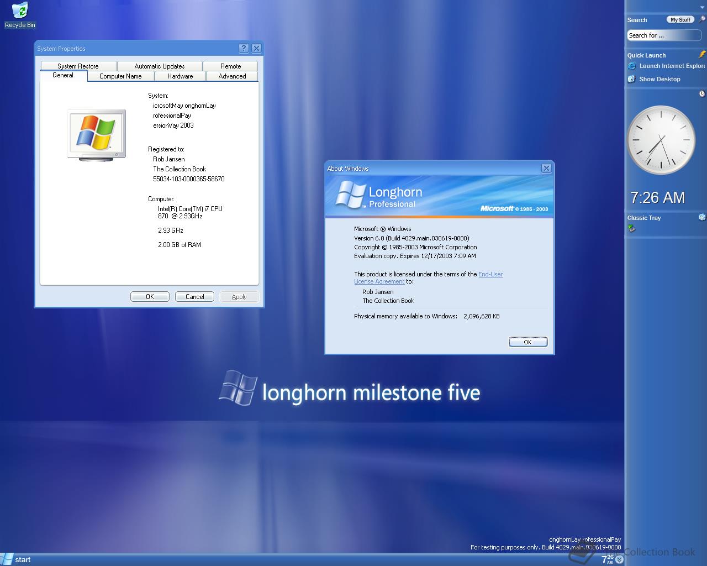
Task: Open the Recycle Bin desktop icon
Action: (20, 15)
